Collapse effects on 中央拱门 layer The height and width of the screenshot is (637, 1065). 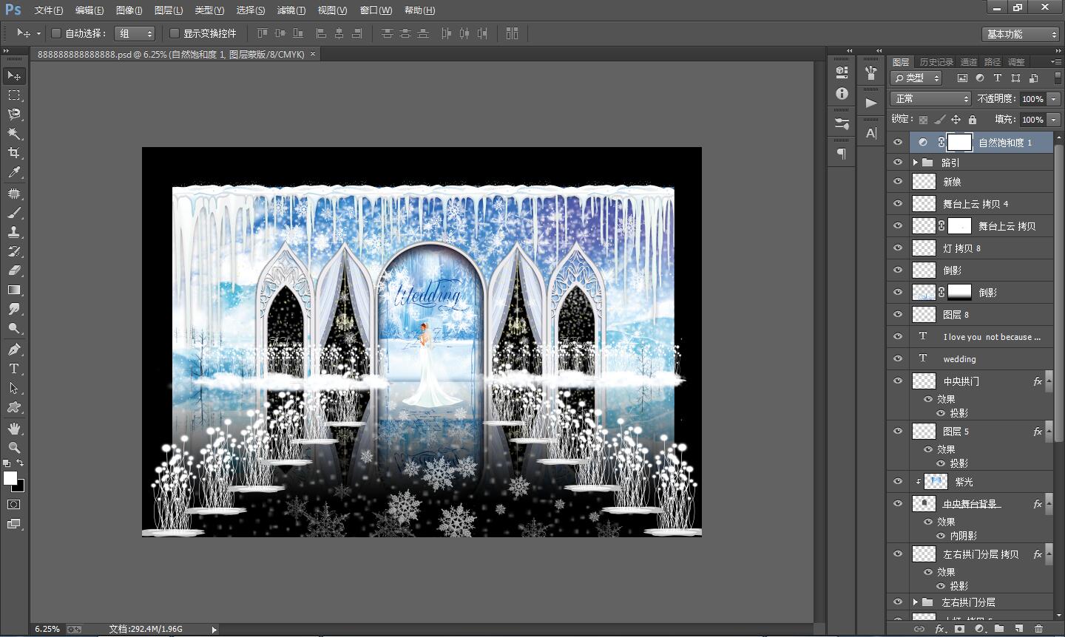(x=1049, y=381)
